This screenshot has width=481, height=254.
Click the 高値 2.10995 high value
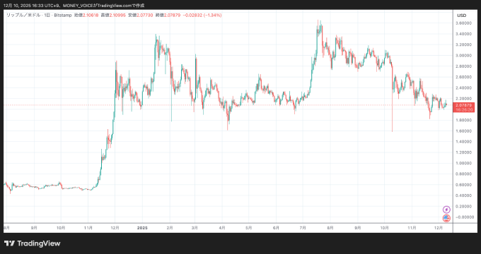[x=113, y=16]
